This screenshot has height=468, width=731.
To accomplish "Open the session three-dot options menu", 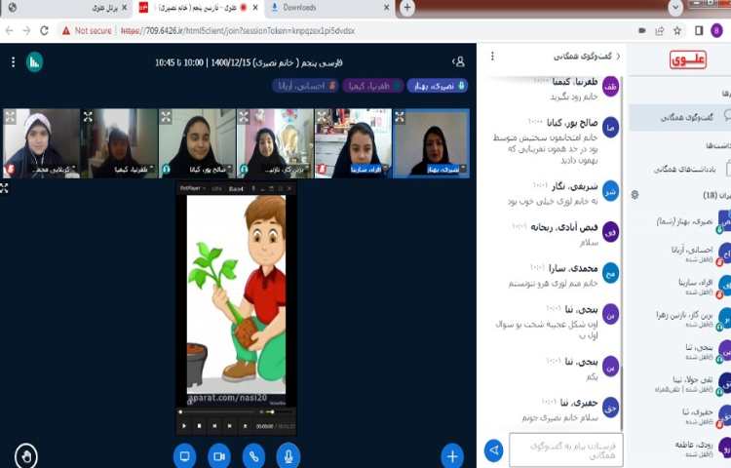I will (12, 60).
